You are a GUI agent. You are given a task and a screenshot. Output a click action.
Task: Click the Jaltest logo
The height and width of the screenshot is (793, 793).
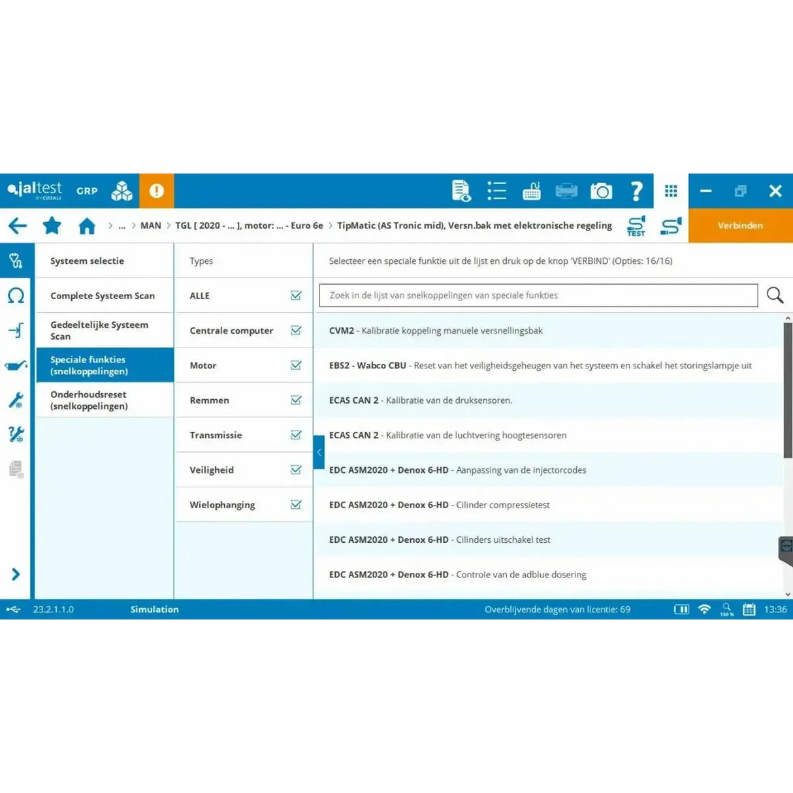pyautogui.click(x=35, y=191)
